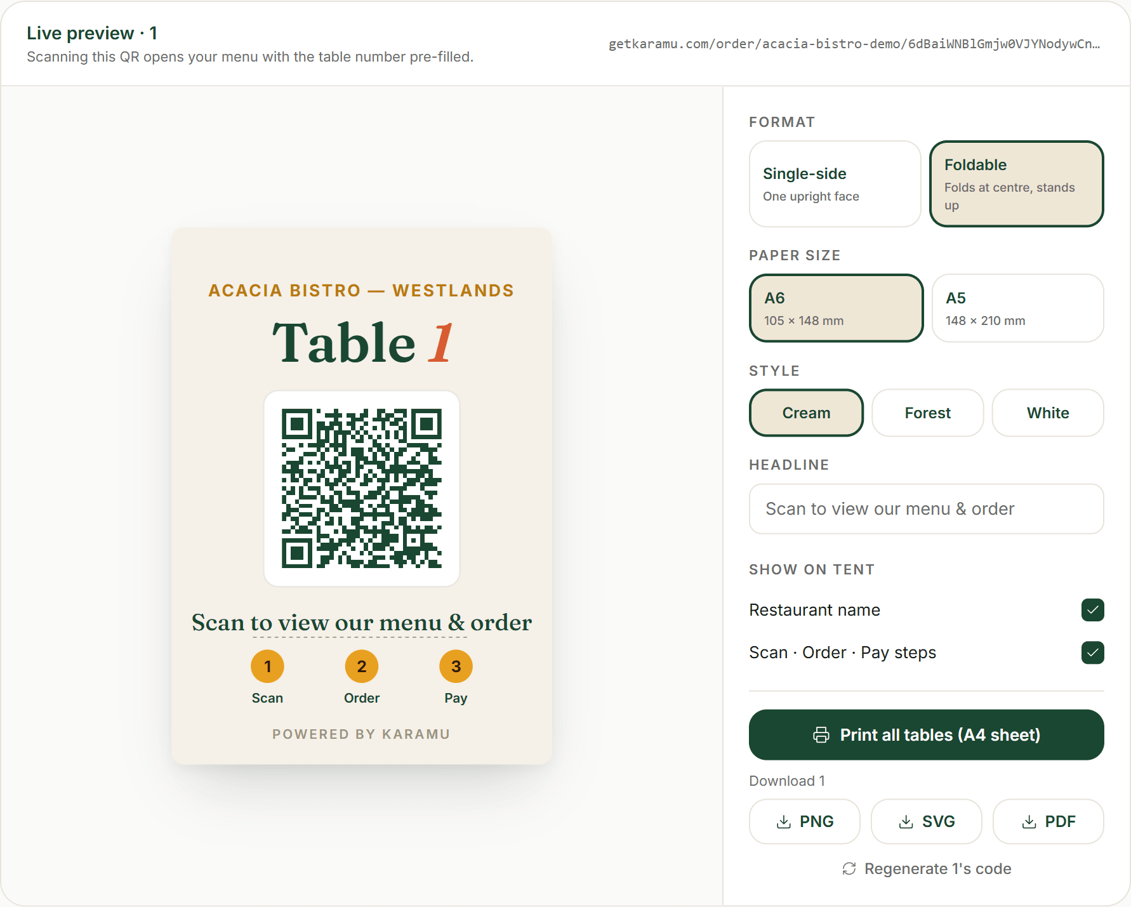Click the download icon next to PDF

tap(1029, 822)
